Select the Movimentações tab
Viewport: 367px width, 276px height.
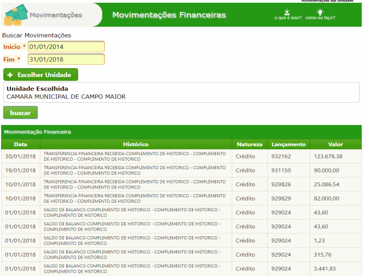tap(55, 15)
